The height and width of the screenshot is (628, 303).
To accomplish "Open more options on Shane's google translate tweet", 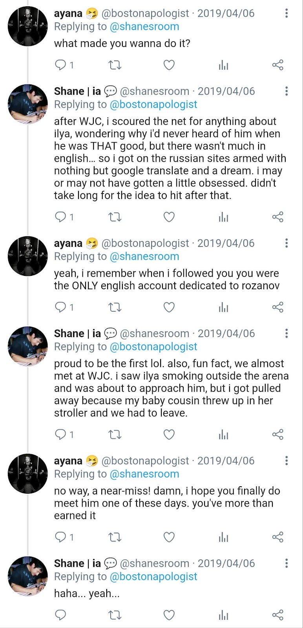I will 287,91.
